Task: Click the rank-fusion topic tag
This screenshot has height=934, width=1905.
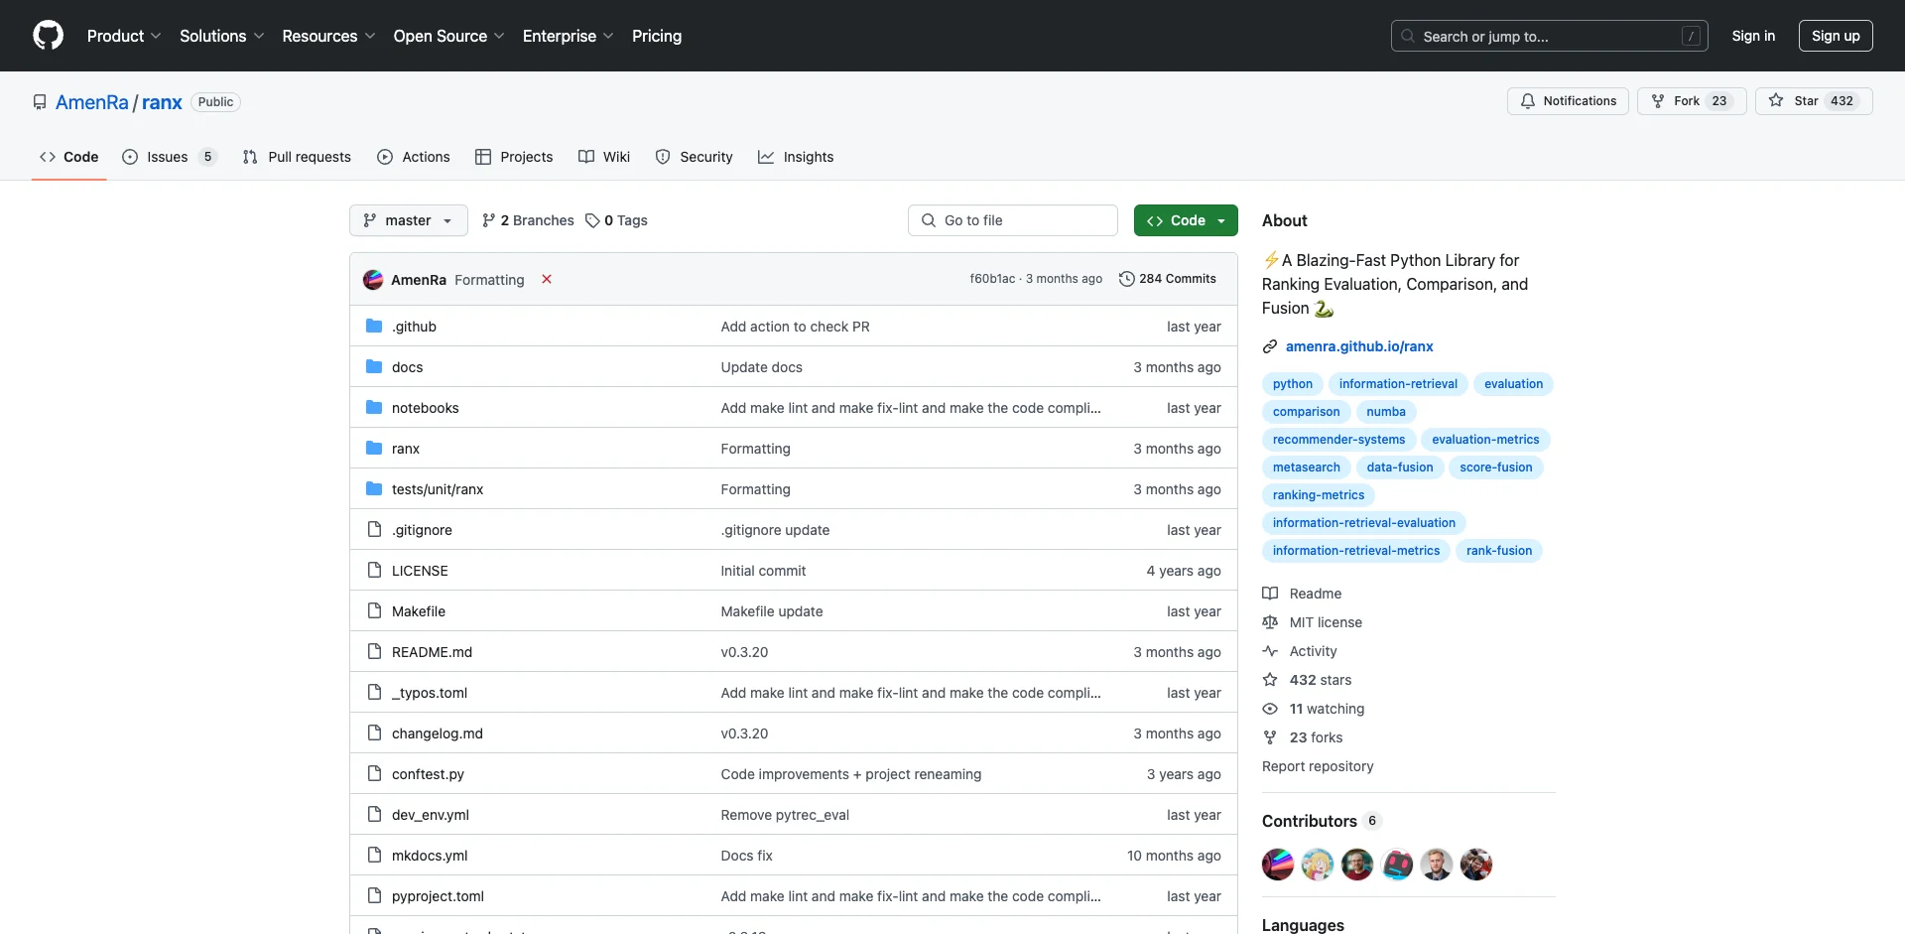Action: [1498, 551]
